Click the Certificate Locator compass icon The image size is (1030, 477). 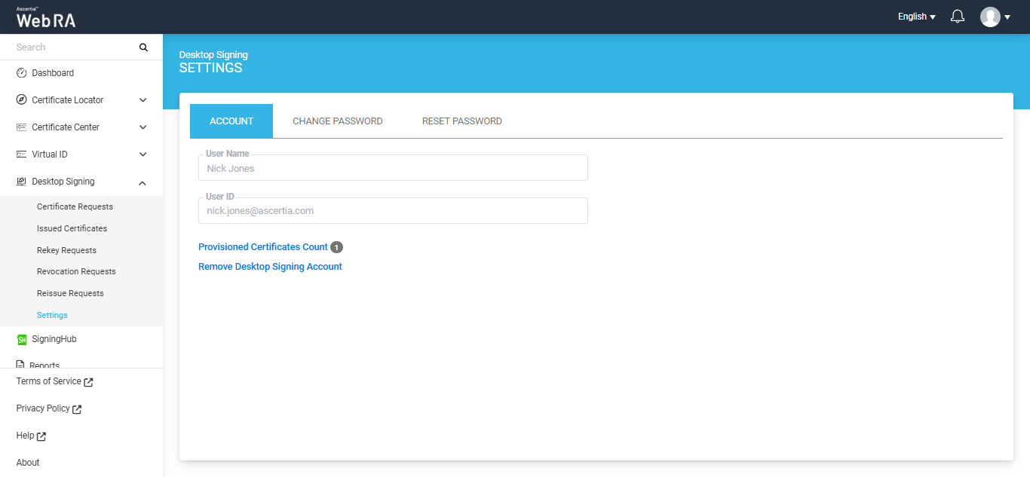coord(21,100)
